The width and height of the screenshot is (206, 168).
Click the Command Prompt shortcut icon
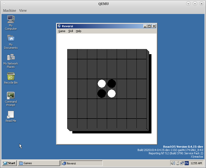(x=11, y=96)
